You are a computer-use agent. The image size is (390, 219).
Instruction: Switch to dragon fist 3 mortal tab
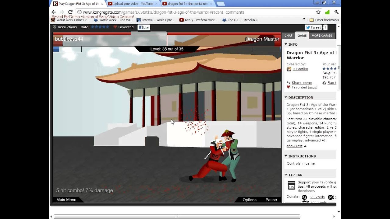click(x=188, y=4)
